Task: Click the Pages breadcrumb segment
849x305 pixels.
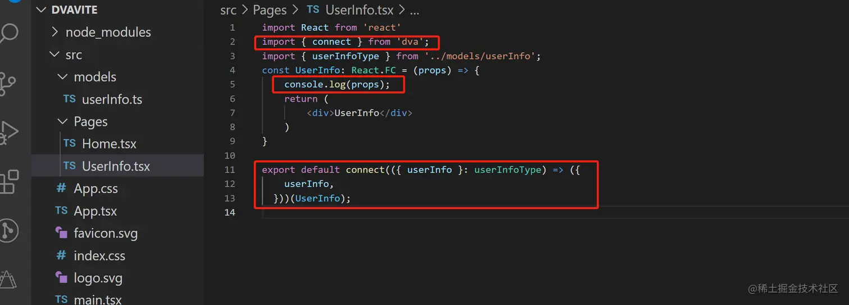Action: point(270,10)
